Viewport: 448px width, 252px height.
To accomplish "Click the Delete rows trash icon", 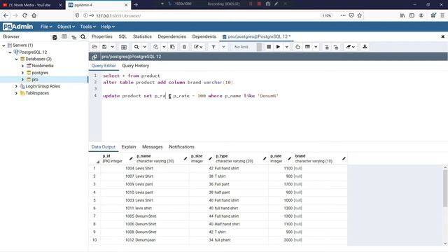I will 184,47.
